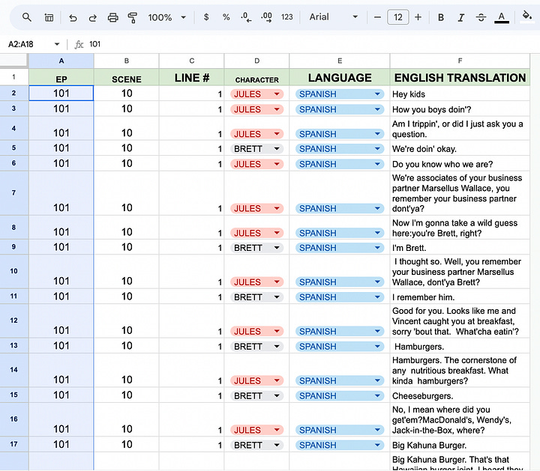Click the cell 'Hamburgers.' in row 13
540x471 pixels.
tap(460, 345)
